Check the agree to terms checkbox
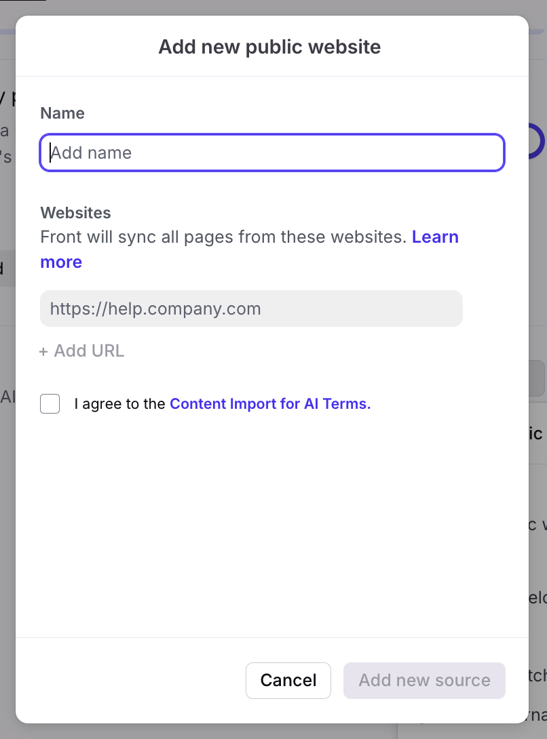The image size is (547, 739). (50, 404)
